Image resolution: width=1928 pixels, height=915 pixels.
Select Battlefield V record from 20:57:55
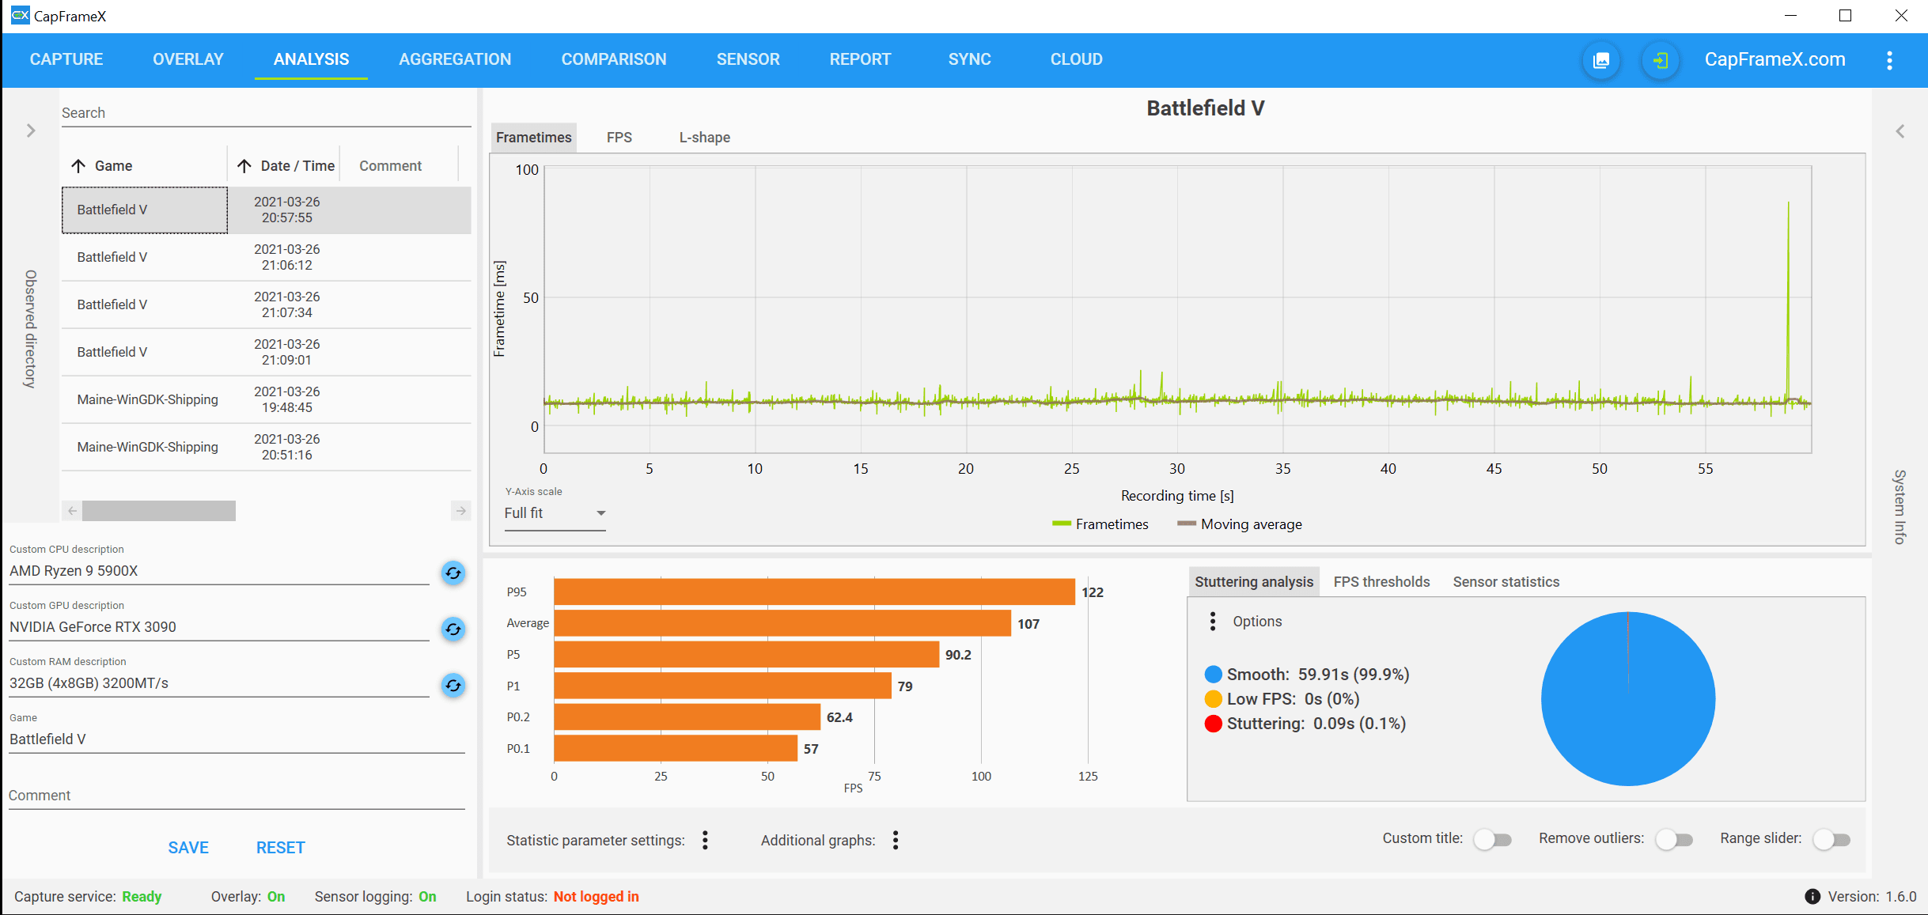tap(266, 210)
